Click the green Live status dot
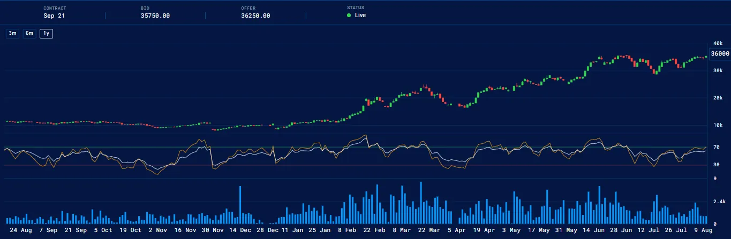This screenshot has height=239, width=731. tap(349, 16)
